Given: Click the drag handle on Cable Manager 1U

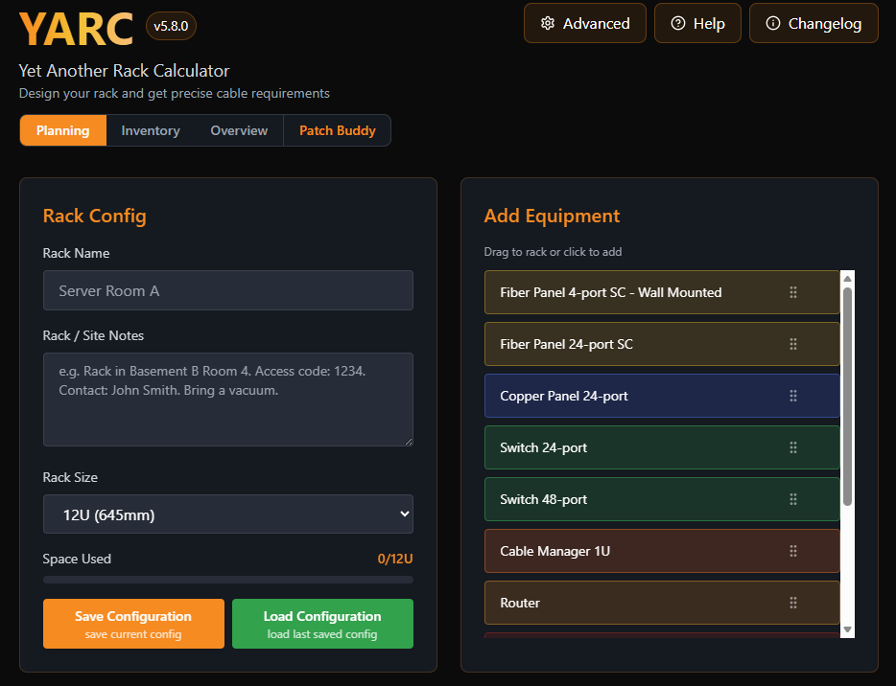Looking at the screenshot, I should point(792,550).
